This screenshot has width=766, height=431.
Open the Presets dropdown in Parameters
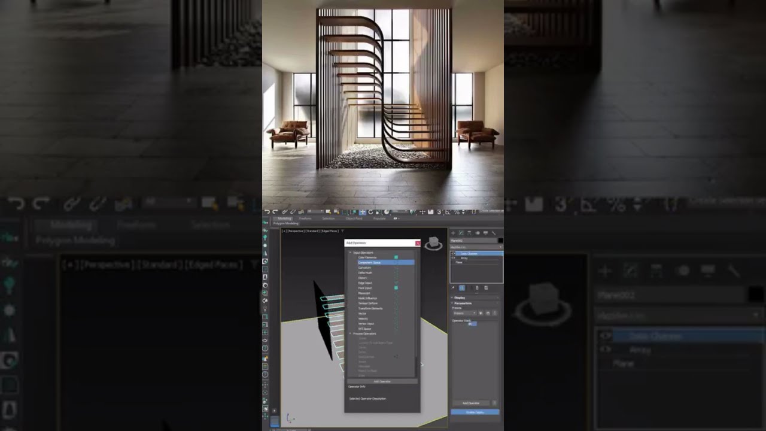[464, 313]
